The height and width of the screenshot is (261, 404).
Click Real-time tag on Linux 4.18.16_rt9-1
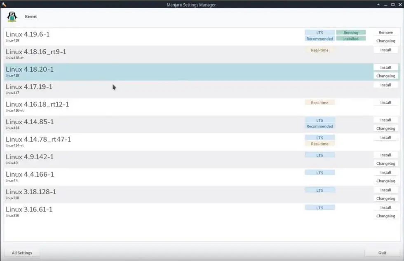[x=320, y=50]
